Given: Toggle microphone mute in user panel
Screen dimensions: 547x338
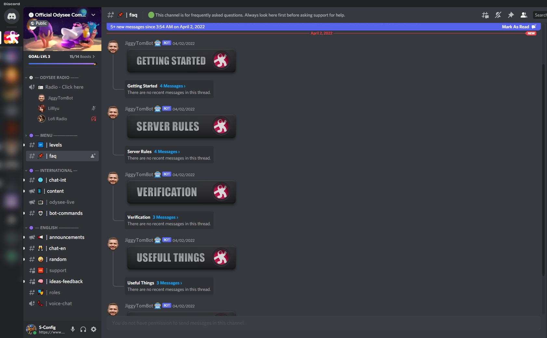Looking at the screenshot, I should click(73, 329).
